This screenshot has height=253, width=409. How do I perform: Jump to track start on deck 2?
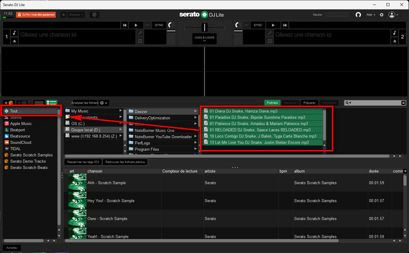click(x=285, y=25)
